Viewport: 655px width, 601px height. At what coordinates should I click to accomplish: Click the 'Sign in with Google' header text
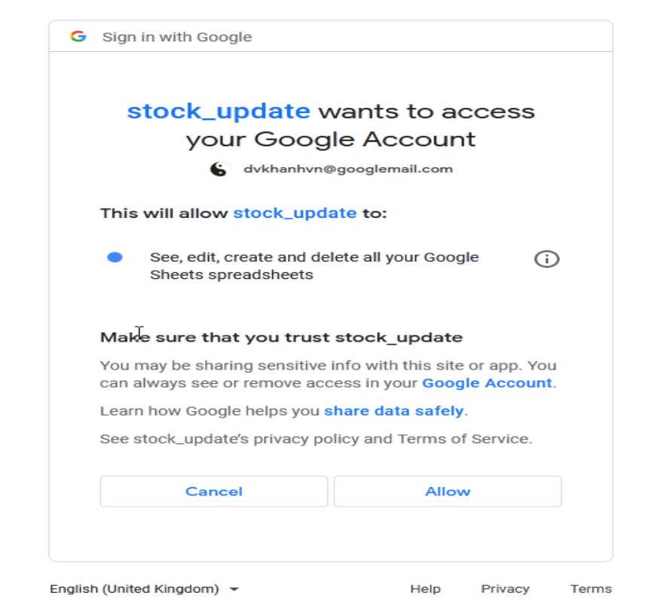(x=177, y=37)
